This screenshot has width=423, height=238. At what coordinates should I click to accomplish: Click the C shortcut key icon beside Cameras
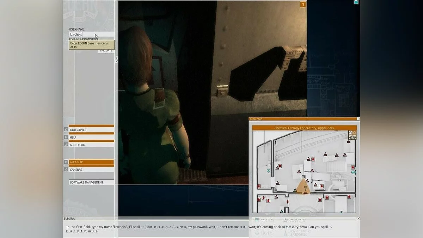[66, 170]
